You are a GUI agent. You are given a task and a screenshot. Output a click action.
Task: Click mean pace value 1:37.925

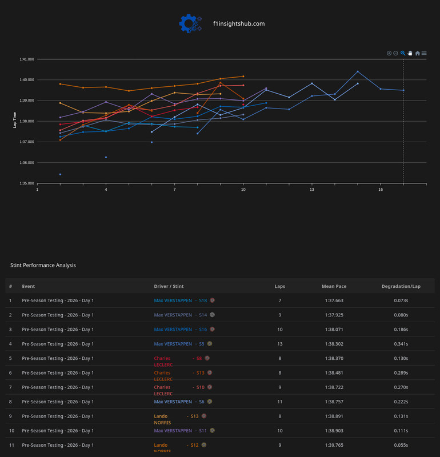pos(334,315)
